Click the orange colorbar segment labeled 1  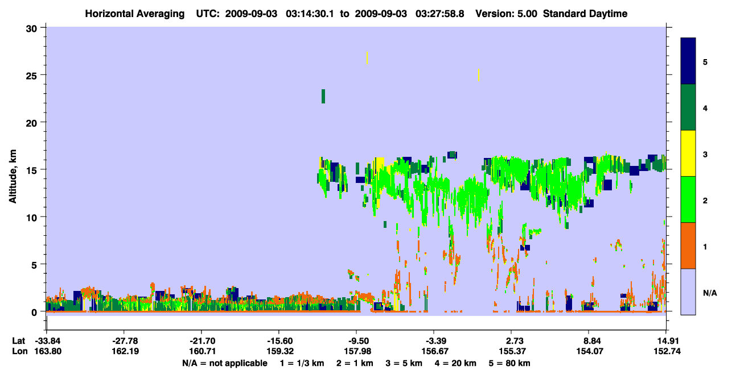[688, 245]
